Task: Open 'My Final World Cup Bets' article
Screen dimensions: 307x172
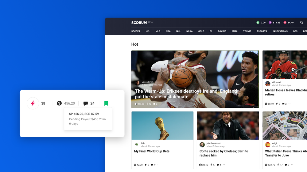Action: coord(152,151)
